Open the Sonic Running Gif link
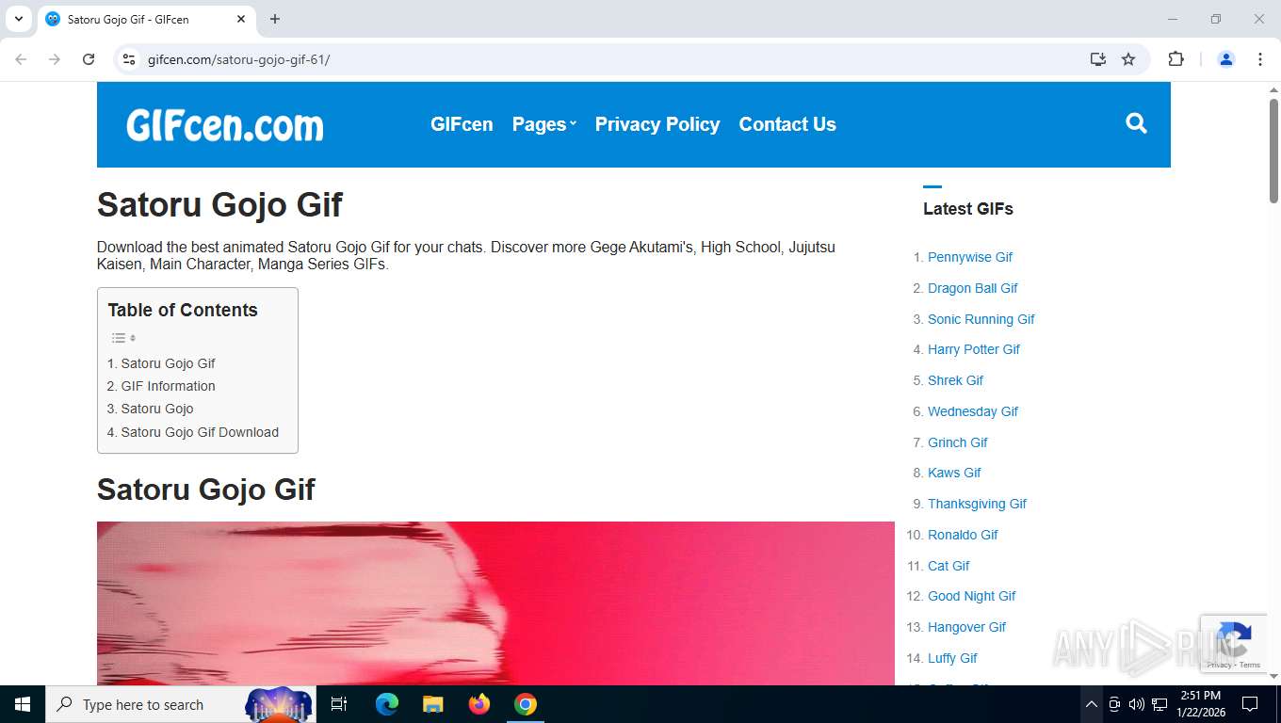1281x723 pixels. [981, 319]
